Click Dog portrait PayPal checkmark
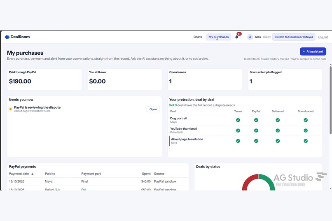The width and height of the screenshot is (332, 221). pos(256,120)
